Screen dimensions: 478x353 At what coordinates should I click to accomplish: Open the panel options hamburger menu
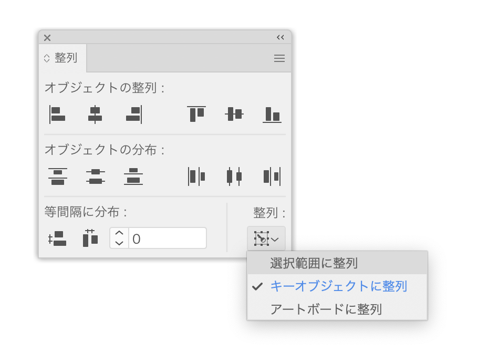[279, 58]
